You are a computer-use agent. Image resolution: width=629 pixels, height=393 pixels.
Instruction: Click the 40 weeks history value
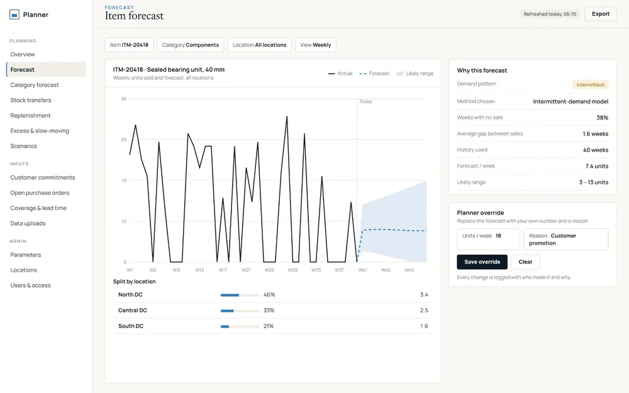click(x=595, y=150)
